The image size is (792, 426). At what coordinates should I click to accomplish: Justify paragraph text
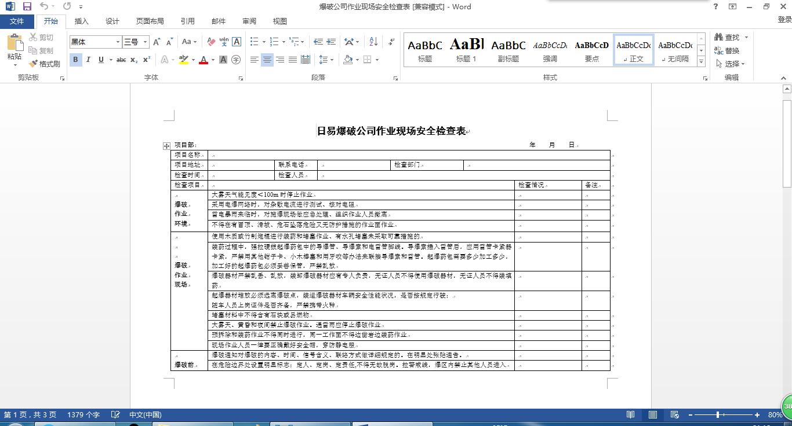(x=293, y=60)
